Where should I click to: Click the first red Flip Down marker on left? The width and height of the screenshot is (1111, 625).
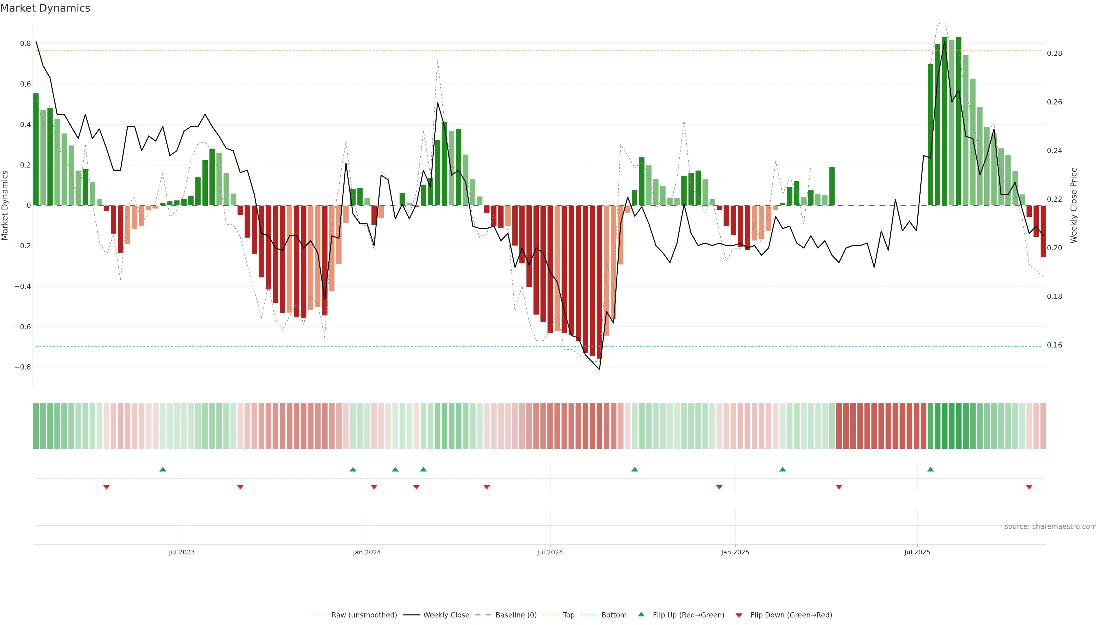point(106,487)
